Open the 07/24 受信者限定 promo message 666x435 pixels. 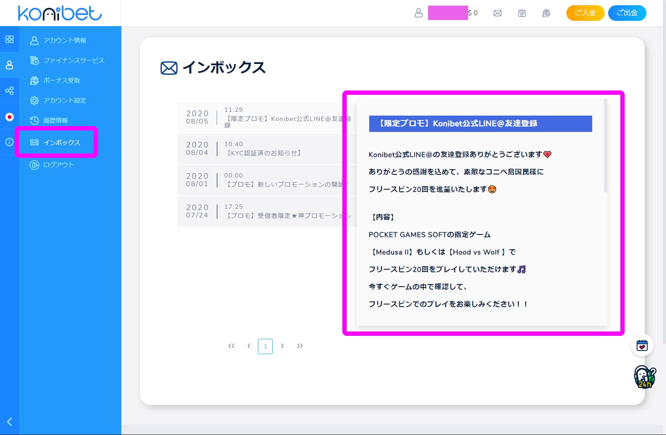tap(266, 211)
